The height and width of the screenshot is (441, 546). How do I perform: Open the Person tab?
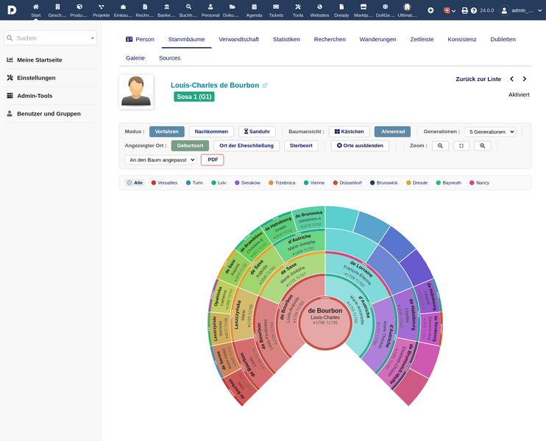point(140,39)
